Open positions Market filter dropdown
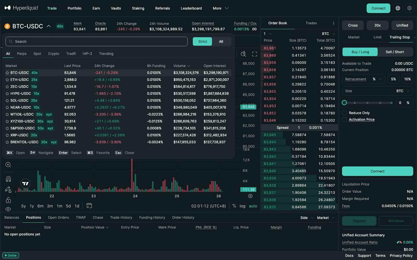This screenshot has height=260, width=417. click(326, 218)
